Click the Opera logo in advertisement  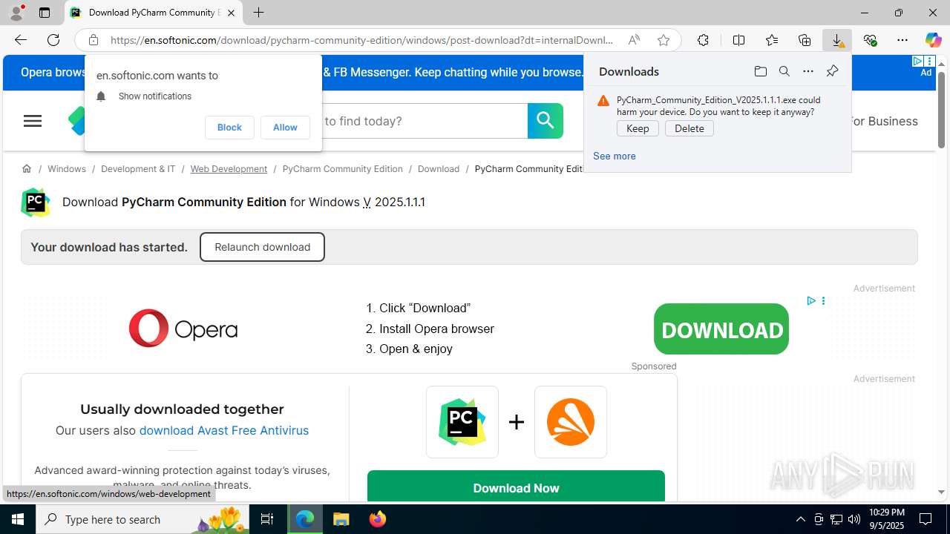[183, 328]
